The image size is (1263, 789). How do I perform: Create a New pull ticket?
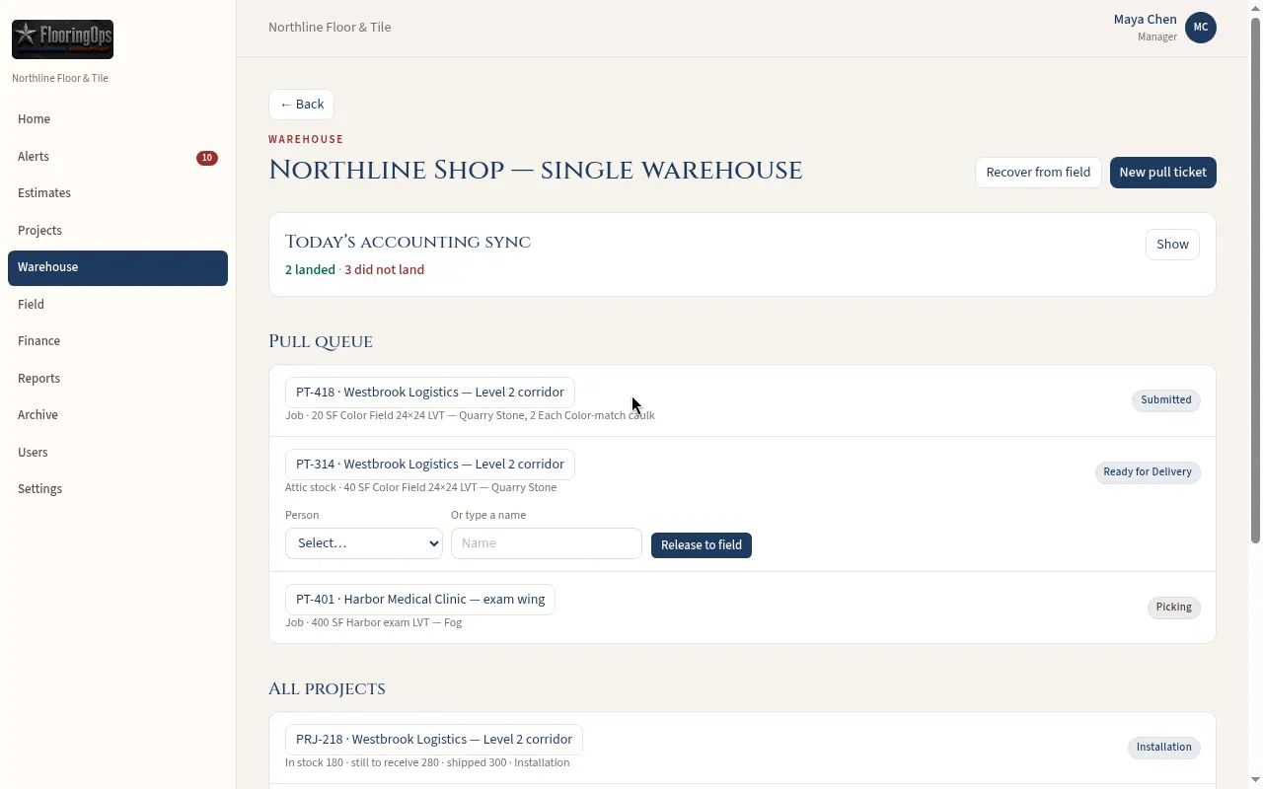[x=1162, y=173]
